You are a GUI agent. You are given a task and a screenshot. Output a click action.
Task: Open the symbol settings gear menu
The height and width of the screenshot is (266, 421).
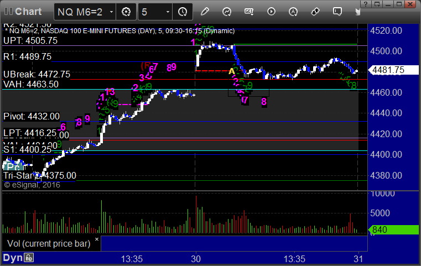pos(126,12)
